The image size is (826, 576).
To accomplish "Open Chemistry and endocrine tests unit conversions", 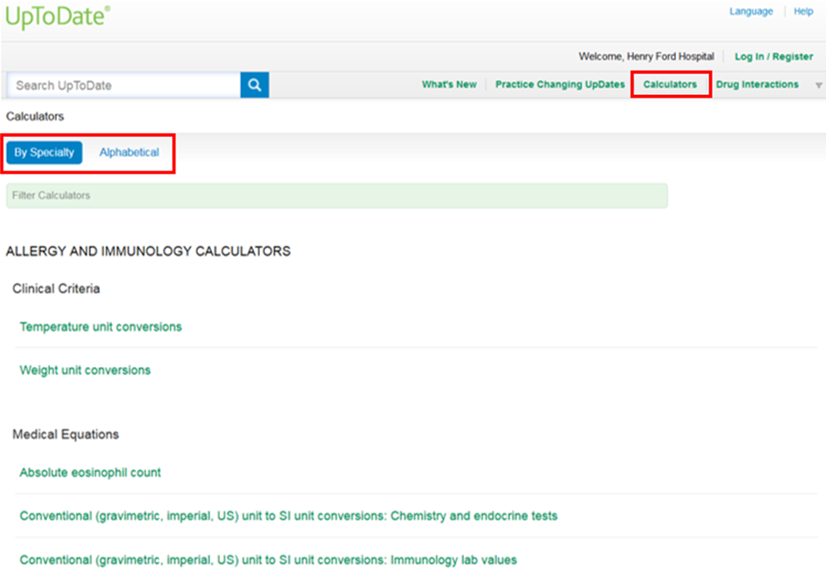I will point(289,516).
